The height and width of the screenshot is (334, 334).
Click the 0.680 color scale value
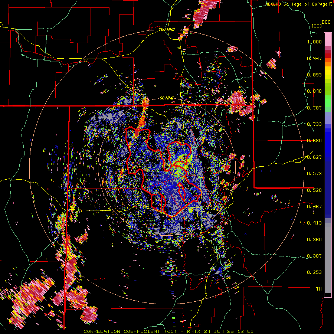pos(314,141)
